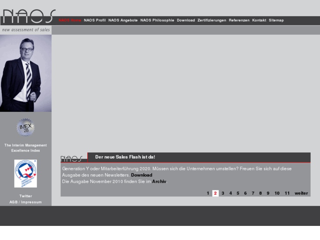Open the NAOS Home menu item
Image resolution: width=320 pixels, height=240 pixels.
pyautogui.click(x=70, y=20)
